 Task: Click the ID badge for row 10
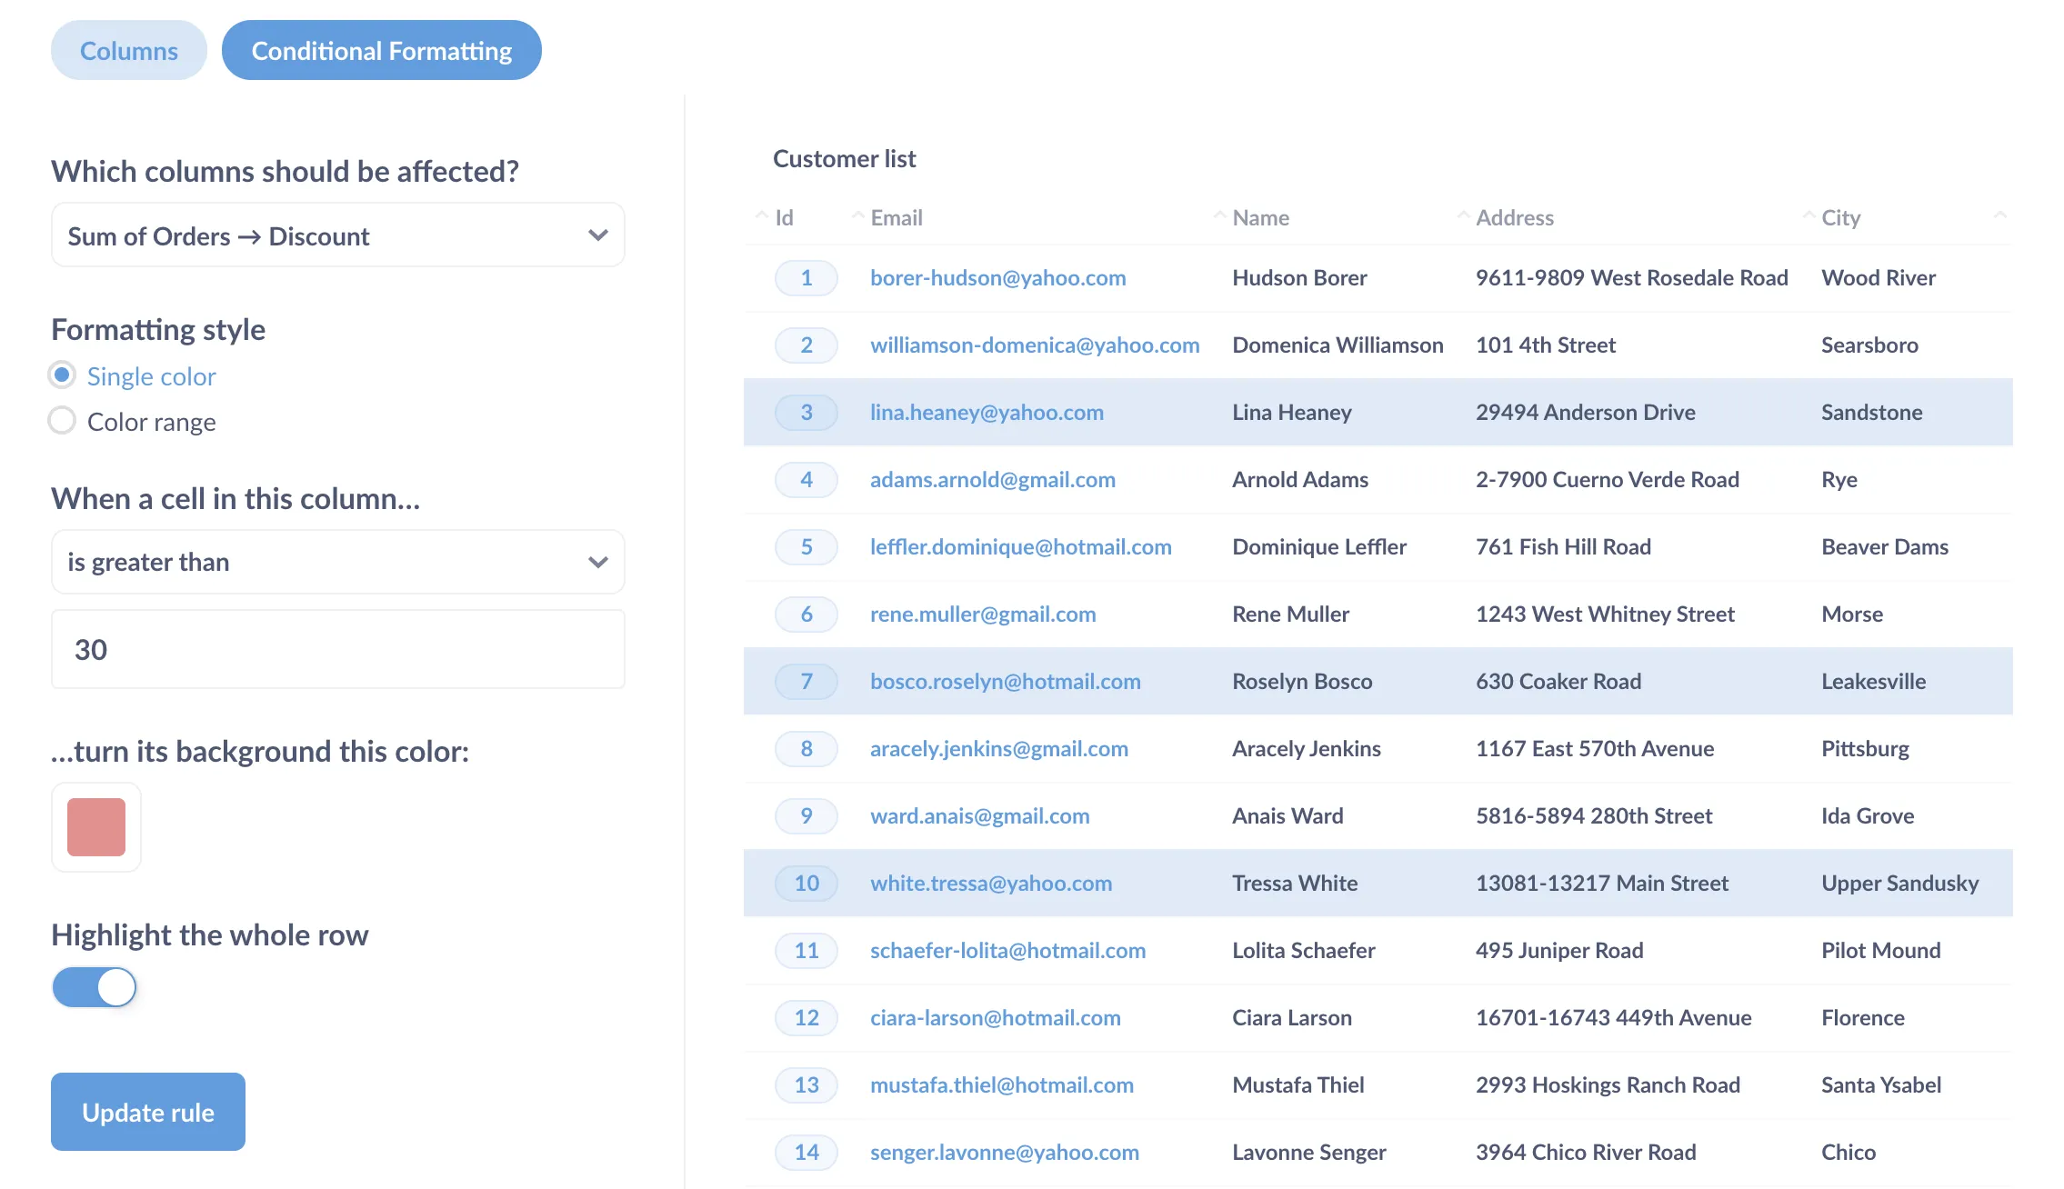[x=806, y=884]
